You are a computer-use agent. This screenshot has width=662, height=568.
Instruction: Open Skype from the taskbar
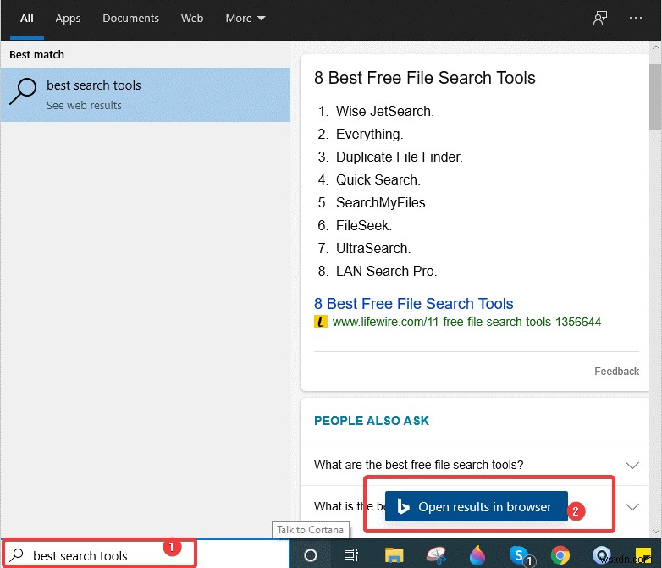pyautogui.click(x=519, y=555)
